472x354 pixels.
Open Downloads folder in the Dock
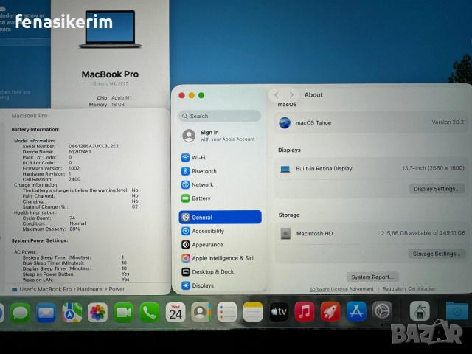[457, 310]
